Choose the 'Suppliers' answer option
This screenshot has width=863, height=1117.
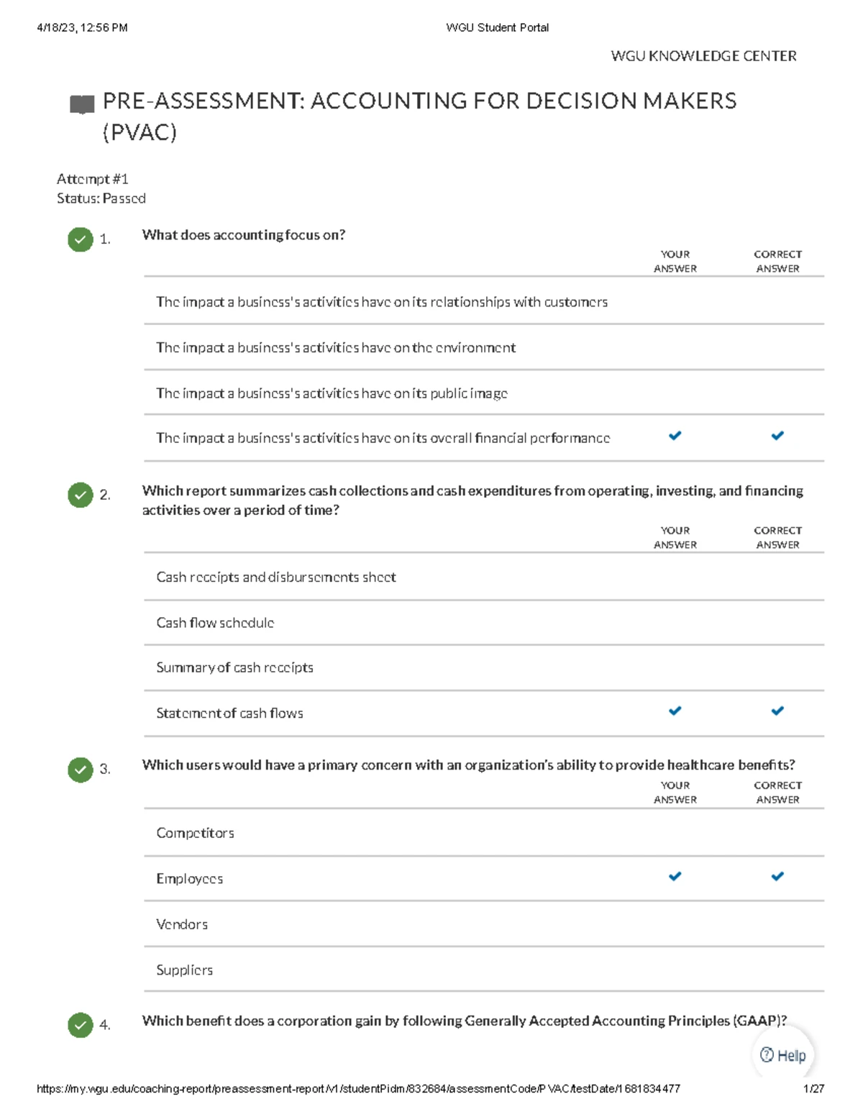click(185, 970)
